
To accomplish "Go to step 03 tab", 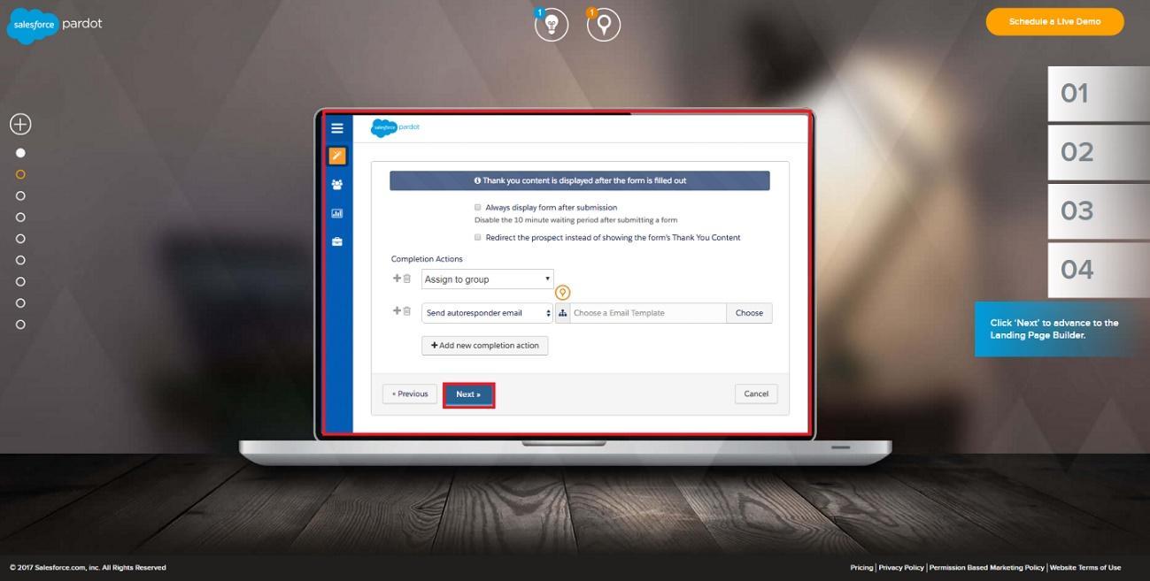I will point(1099,210).
